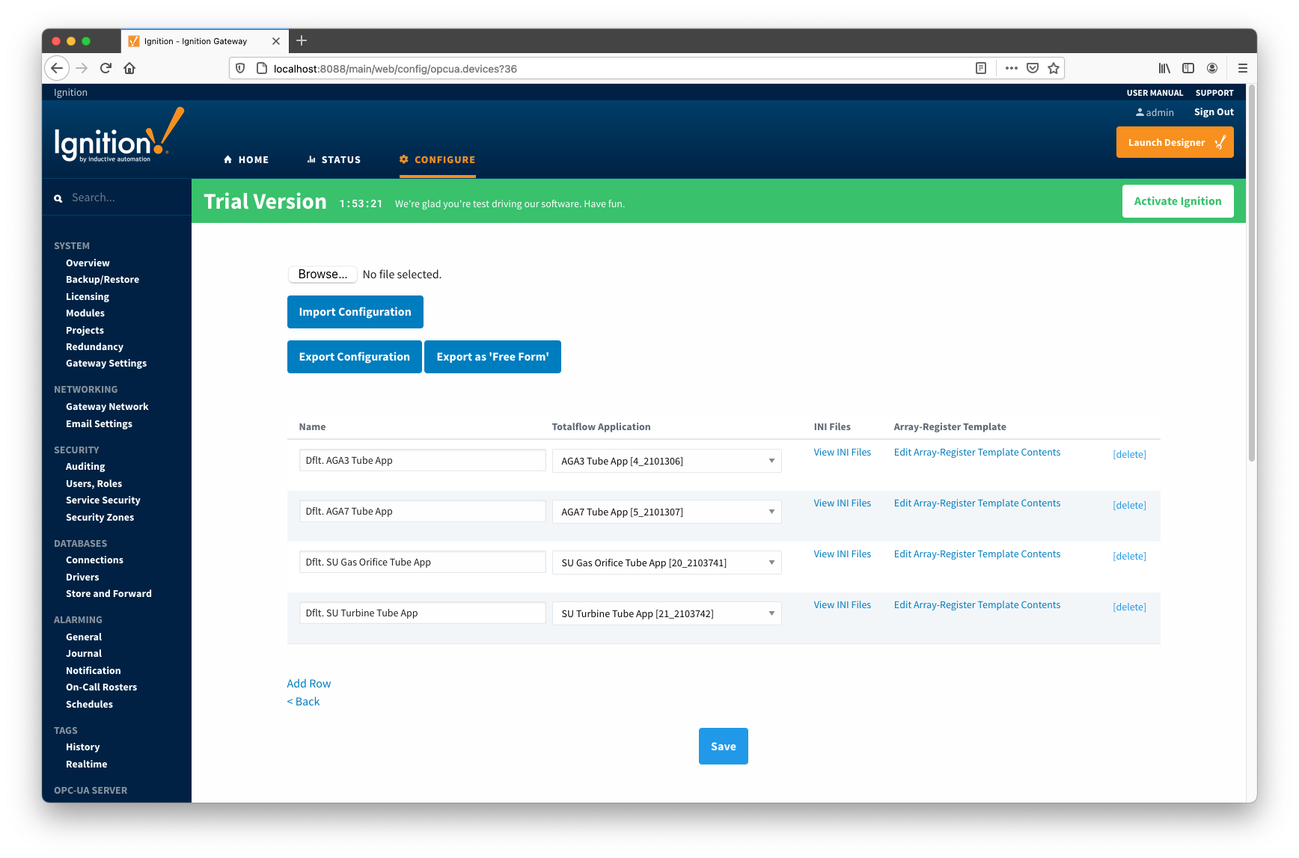Delete the Dflt. AGA7 Tube App row
The height and width of the screenshot is (858, 1299).
click(1129, 505)
